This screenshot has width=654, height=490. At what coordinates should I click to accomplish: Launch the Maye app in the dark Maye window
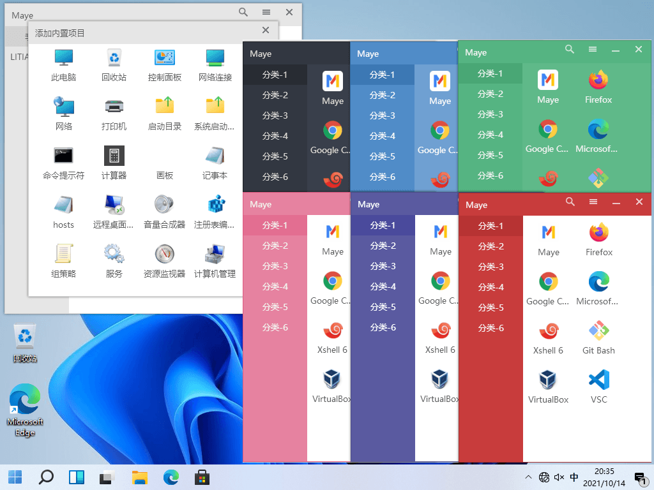(x=332, y=88)
